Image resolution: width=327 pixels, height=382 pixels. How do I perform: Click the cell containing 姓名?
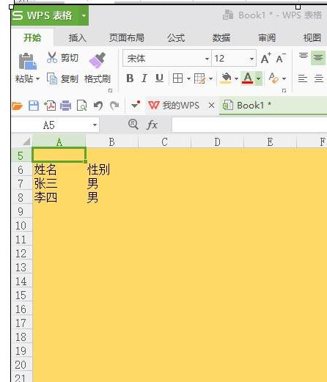coord(59,169)
